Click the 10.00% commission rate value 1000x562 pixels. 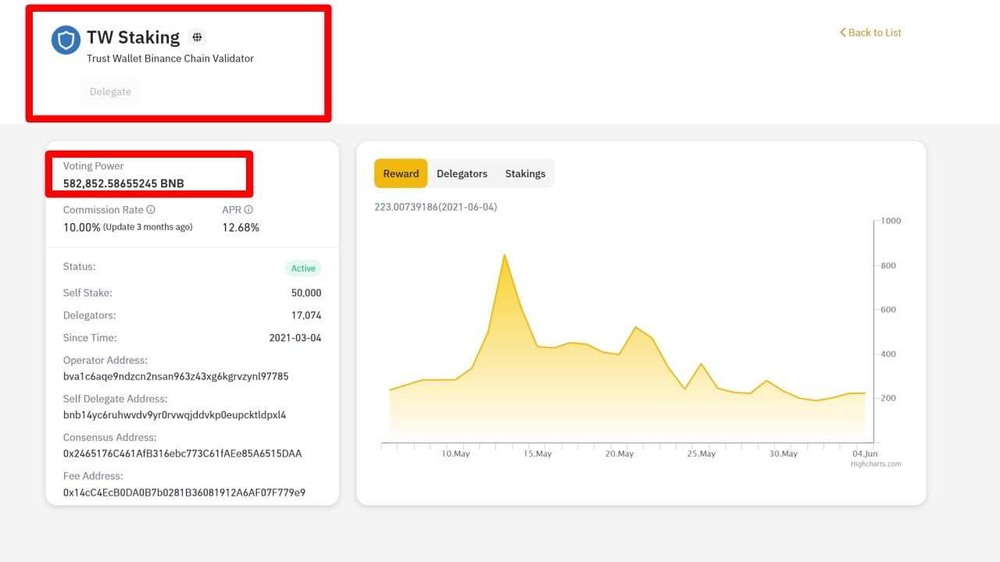[82, 227]
